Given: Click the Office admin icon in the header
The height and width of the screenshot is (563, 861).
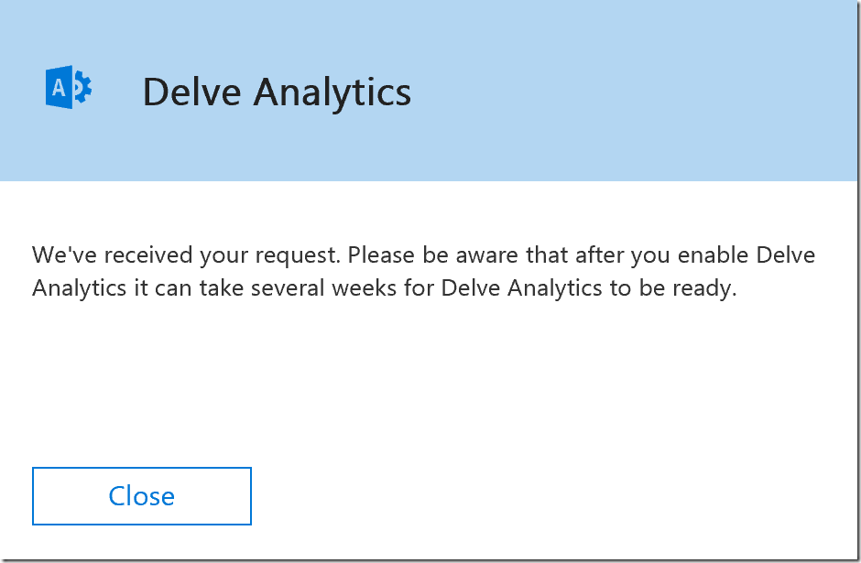Looking at the screenshot, I should pyautogui.click(x=69, y=87).
